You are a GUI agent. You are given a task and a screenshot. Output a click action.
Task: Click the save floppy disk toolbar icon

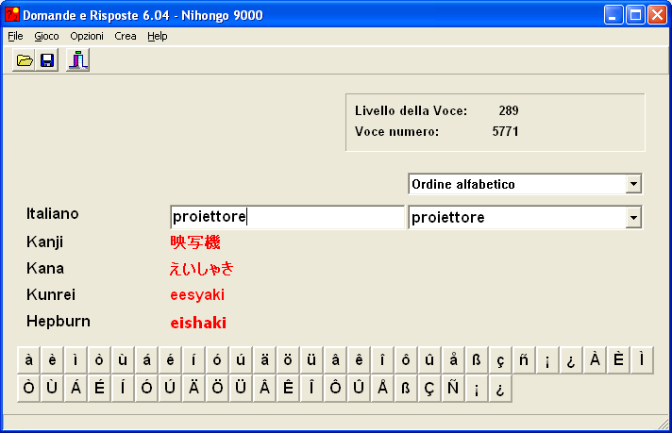(47, 60)
